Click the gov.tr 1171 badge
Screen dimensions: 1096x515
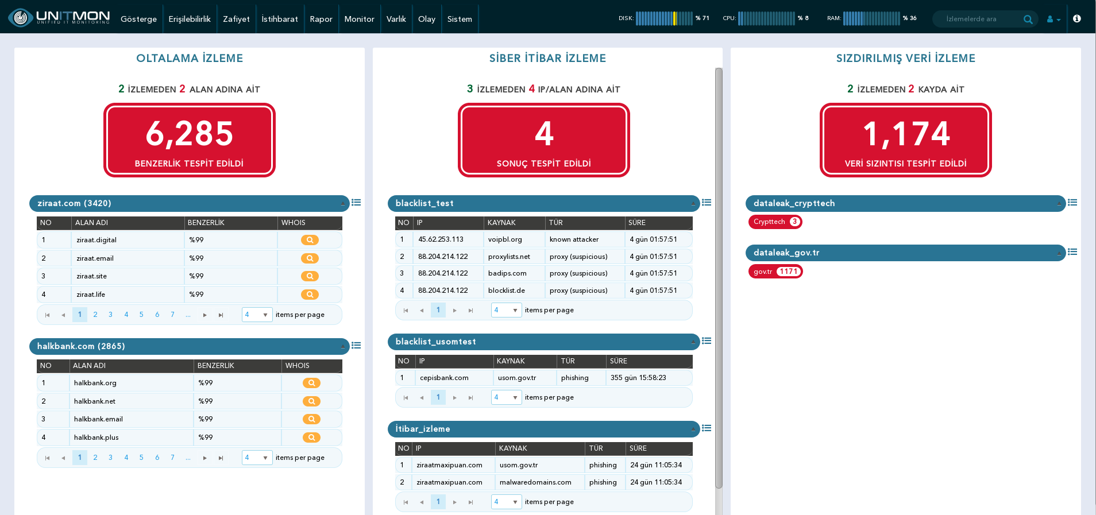(775, 272)
